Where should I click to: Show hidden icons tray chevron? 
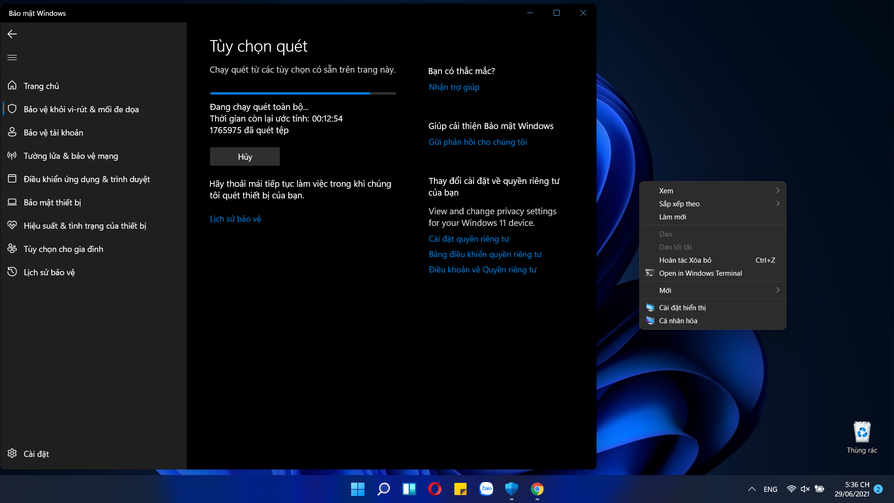(752, 489)
